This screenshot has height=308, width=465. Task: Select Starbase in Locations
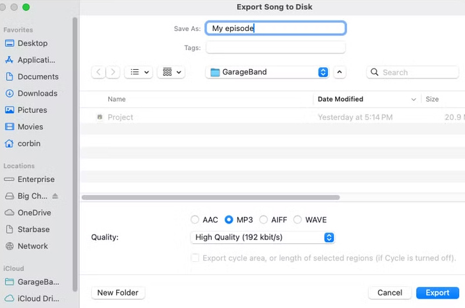[27, 229]
